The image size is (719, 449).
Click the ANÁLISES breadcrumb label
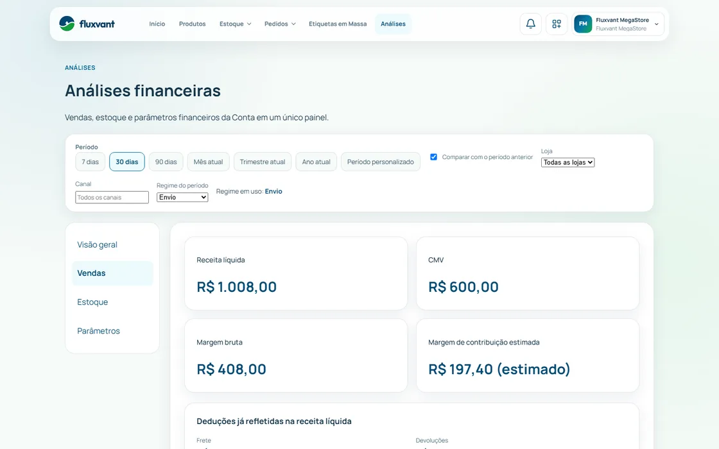tap(80, 67)
